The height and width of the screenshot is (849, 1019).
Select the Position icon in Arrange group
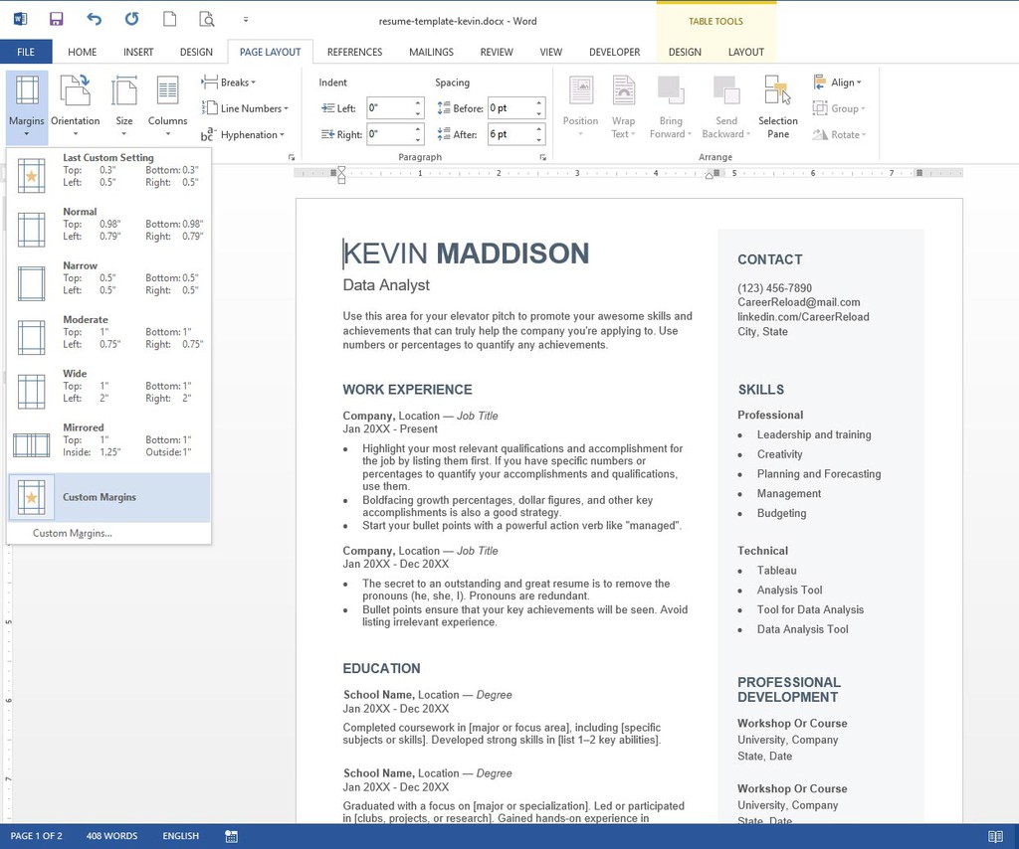pos(580,104)
